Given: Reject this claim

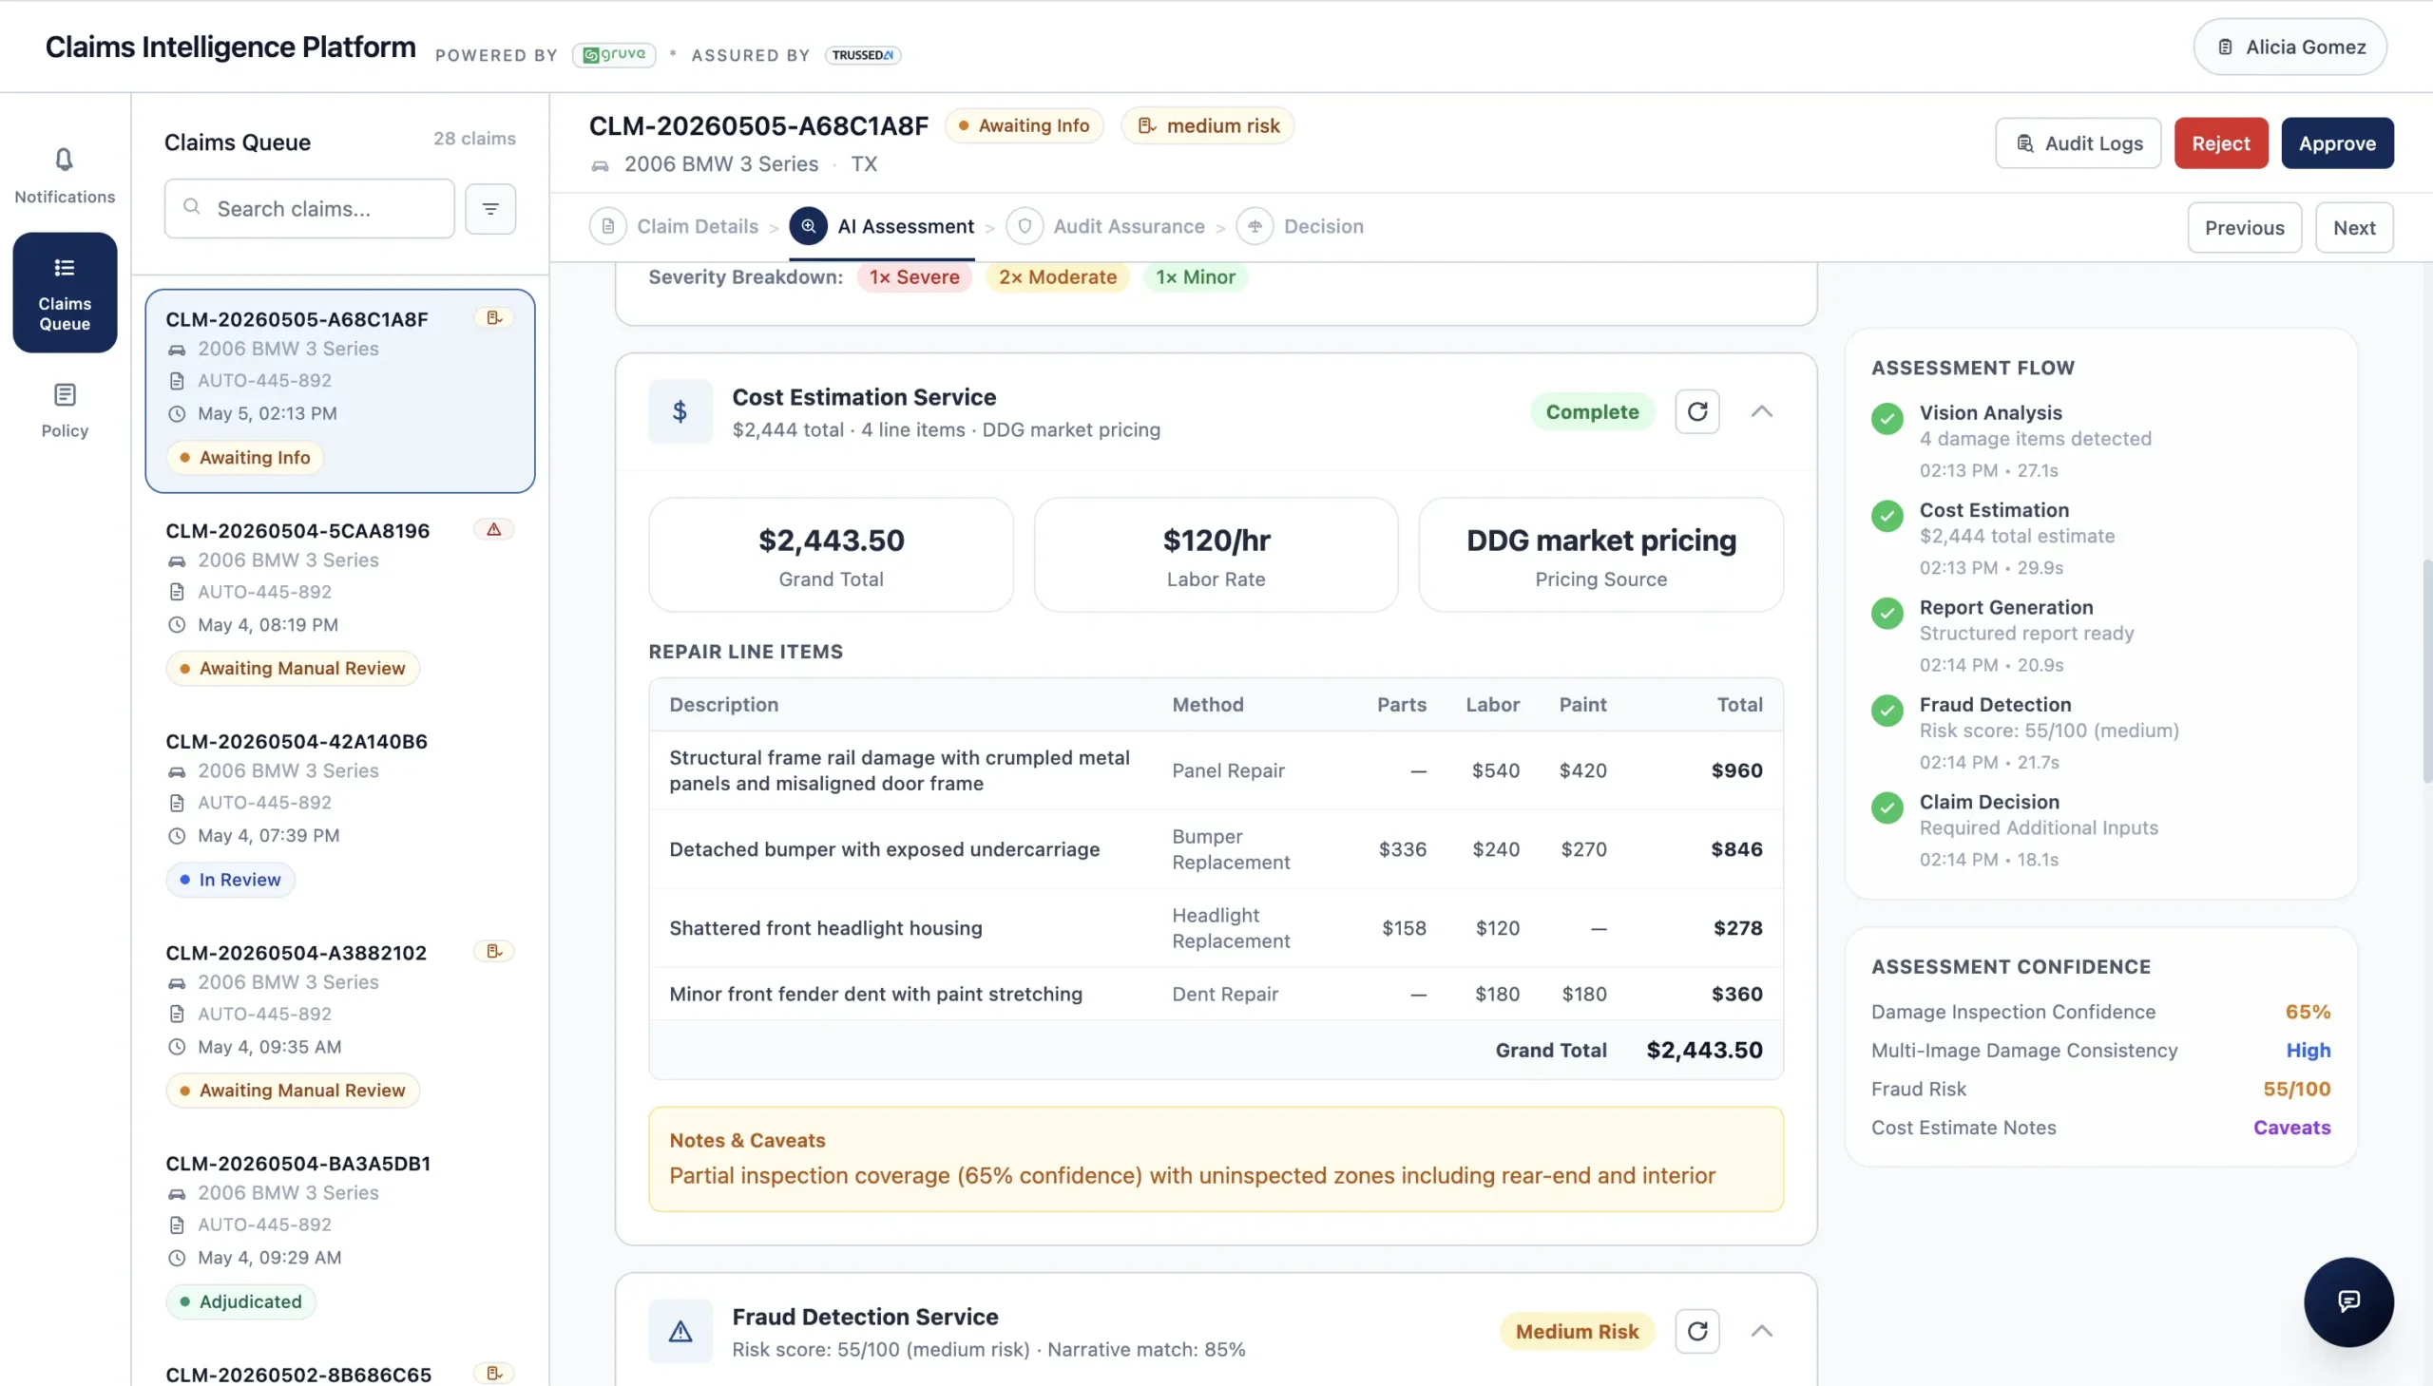Looking at the screenshot, I should click(2221, 142).
